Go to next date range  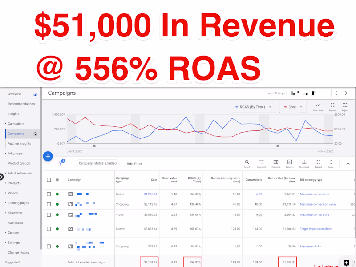coord(346,93)
